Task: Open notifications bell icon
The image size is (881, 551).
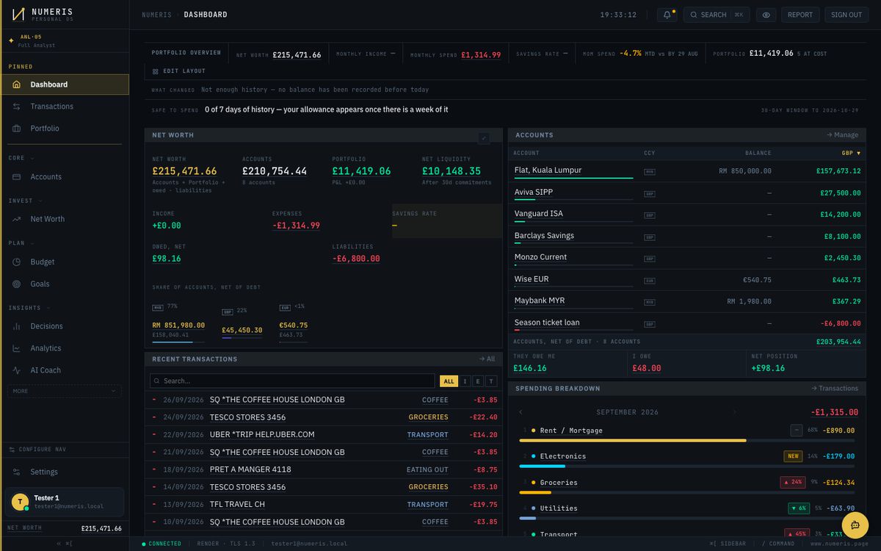Action: coord(667,15)
